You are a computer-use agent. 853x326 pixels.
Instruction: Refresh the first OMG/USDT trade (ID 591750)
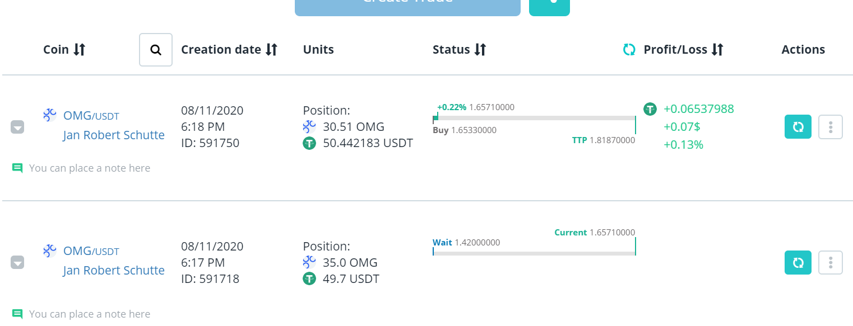(798, 127)
